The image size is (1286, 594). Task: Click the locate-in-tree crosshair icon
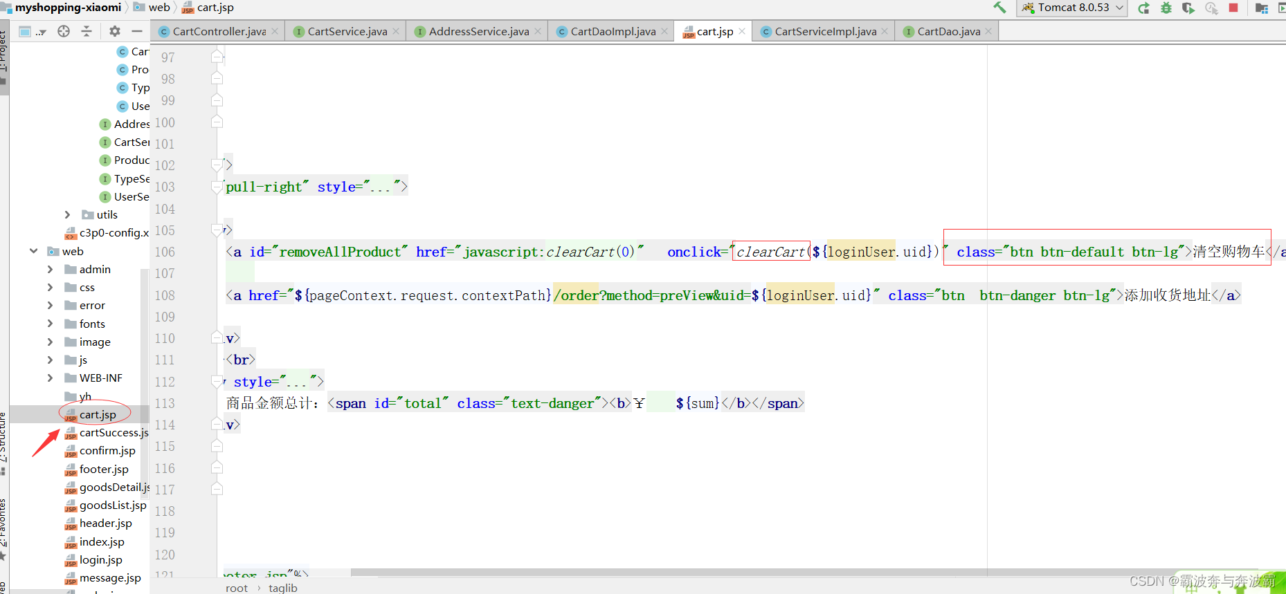[x=64, y=31]
